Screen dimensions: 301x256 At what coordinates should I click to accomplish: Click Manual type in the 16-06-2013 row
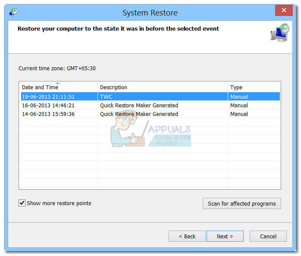coord(239,105)
